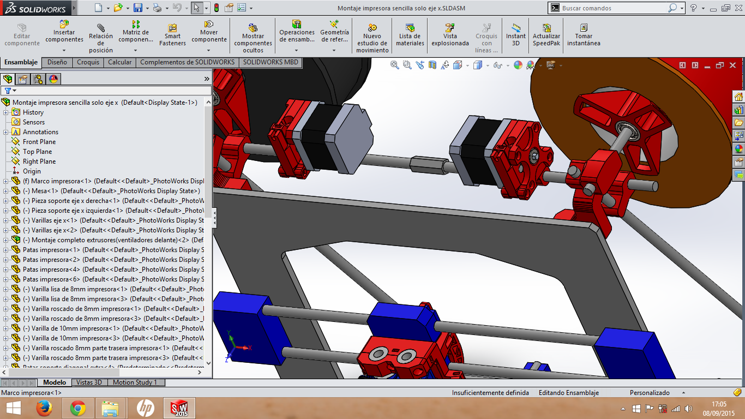The image size is (745, 419).
Task: Click the design tree filter funnel
Action: (8, 91)
